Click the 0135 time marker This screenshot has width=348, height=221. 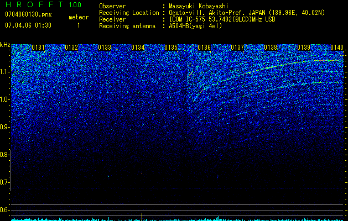tap(171, 48)
